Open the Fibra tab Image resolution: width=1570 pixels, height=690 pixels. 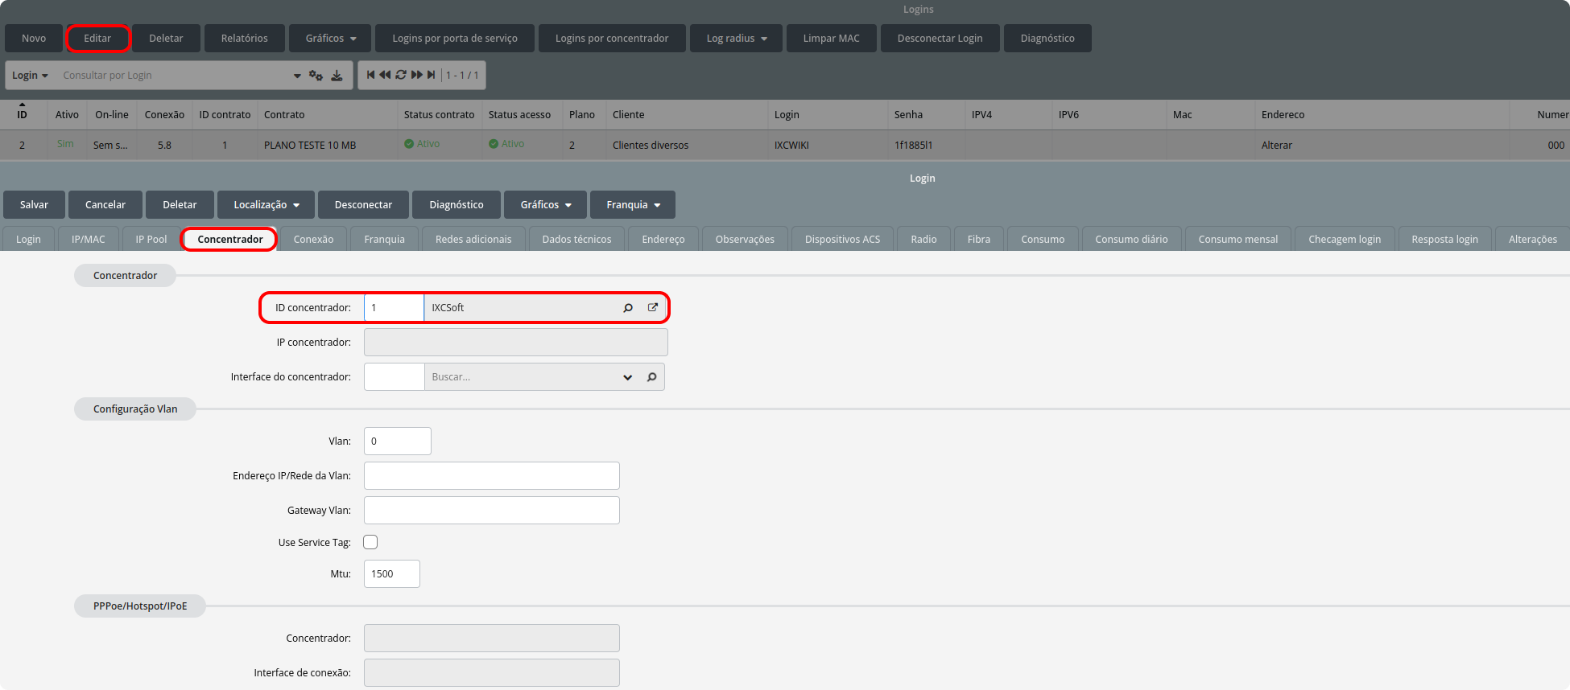(x=978, y=240)
